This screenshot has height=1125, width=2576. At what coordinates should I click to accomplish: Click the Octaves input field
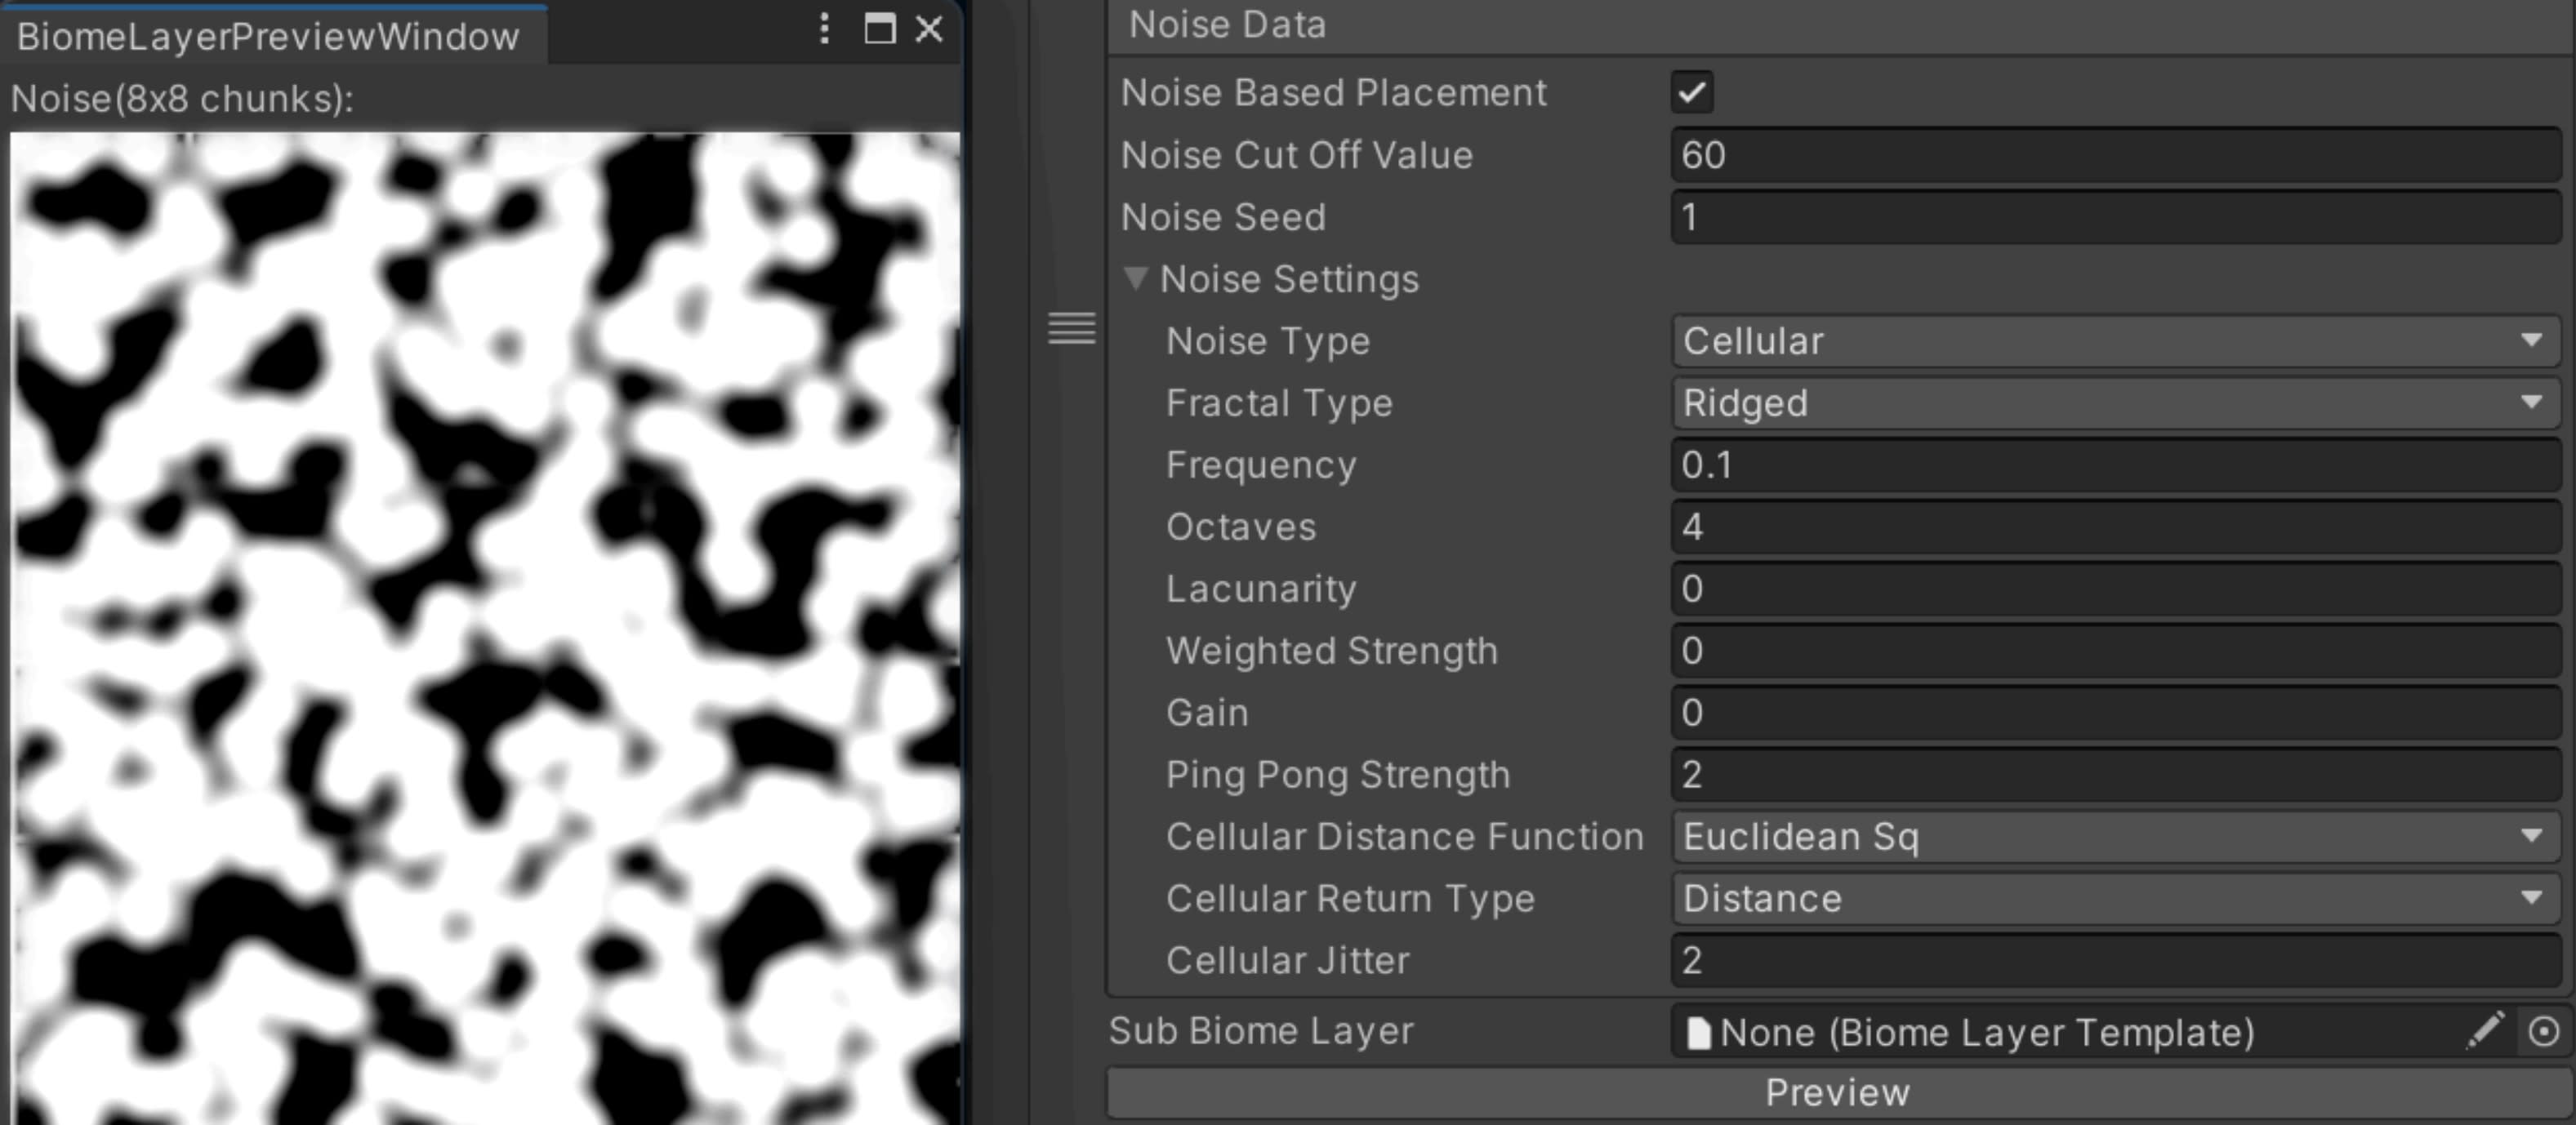tap(2114, 527)
